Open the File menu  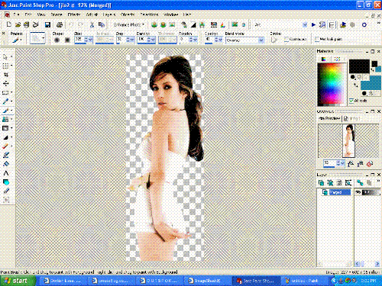click(16, 14)
